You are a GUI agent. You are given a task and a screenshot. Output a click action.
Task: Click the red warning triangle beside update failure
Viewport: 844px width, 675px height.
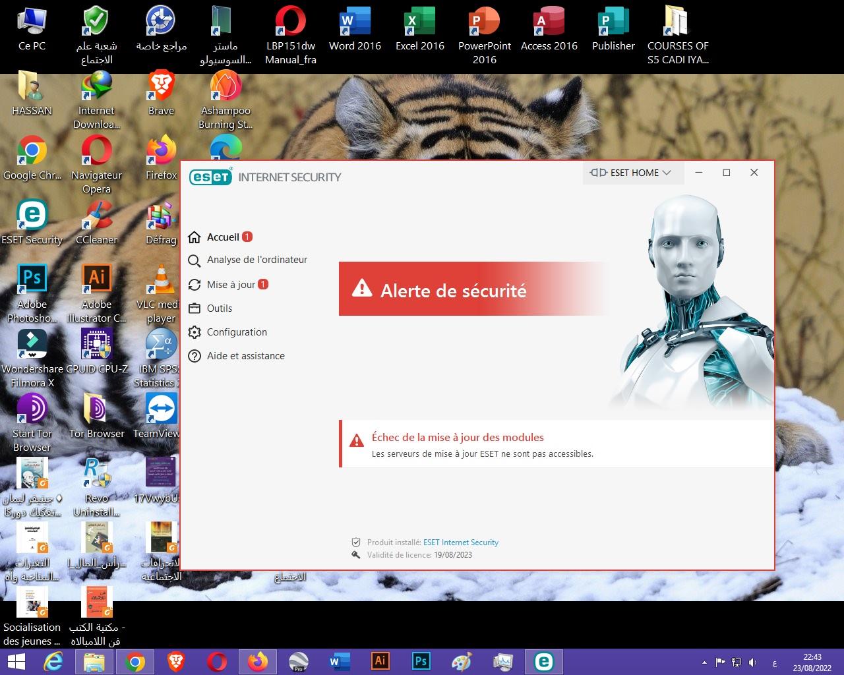pos(357,440)
